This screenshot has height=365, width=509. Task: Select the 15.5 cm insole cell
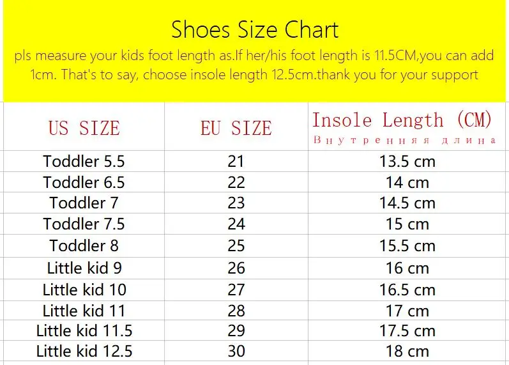click(x=407, y=245)
